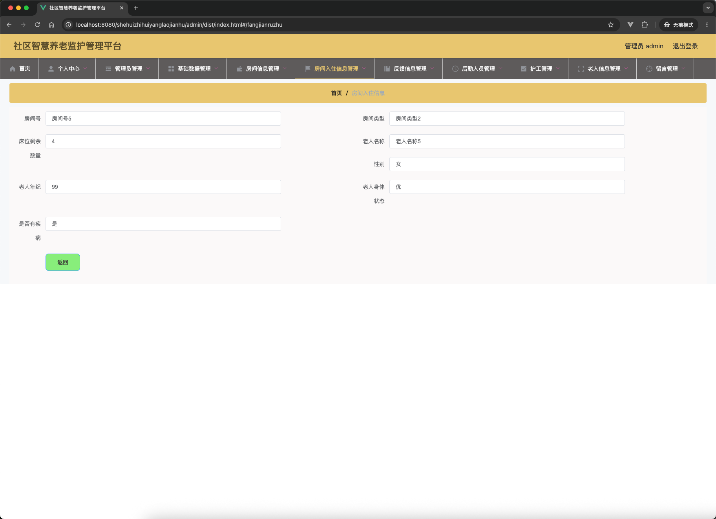Open the 基础数据管理 menu
The height and width of the screenshot is (519, 716).
pos(193,69)
